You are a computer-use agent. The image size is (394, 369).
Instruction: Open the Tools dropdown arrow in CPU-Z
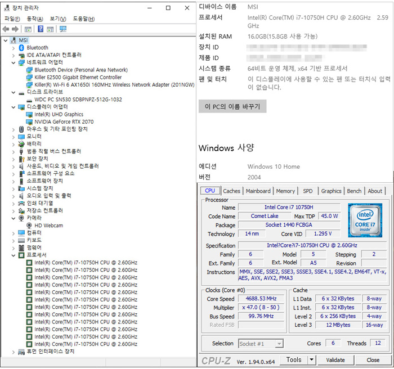[312, 359]
